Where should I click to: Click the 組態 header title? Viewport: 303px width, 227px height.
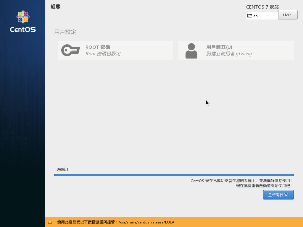55,7
